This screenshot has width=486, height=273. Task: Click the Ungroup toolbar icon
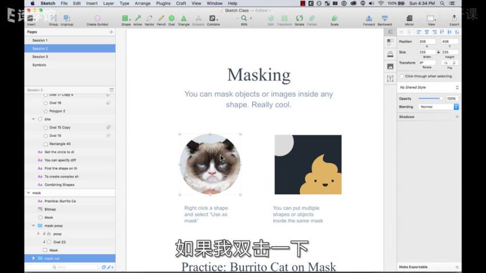(x=67, y=18)
